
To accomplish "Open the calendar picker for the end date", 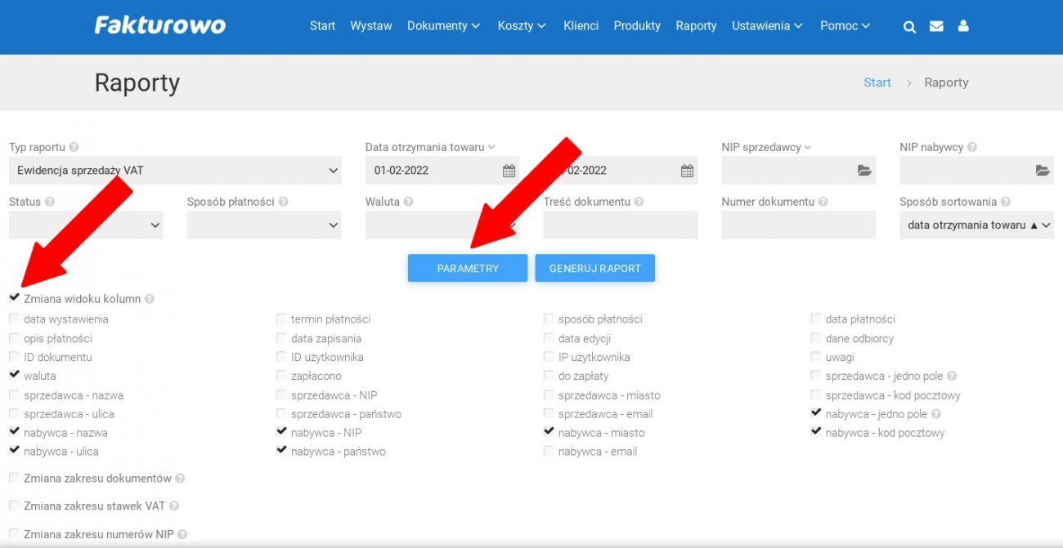I will pyautogui.click(x=687, y=171).
